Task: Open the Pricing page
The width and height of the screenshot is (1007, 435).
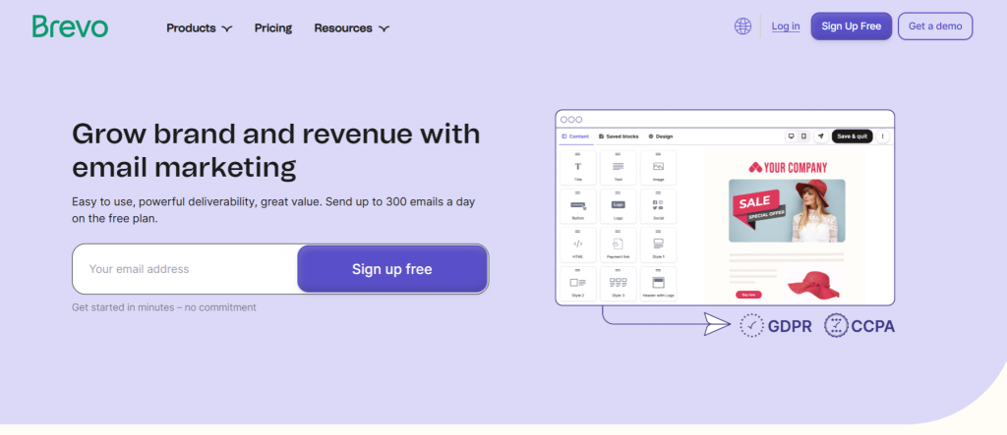Action: tap(272, 27)
